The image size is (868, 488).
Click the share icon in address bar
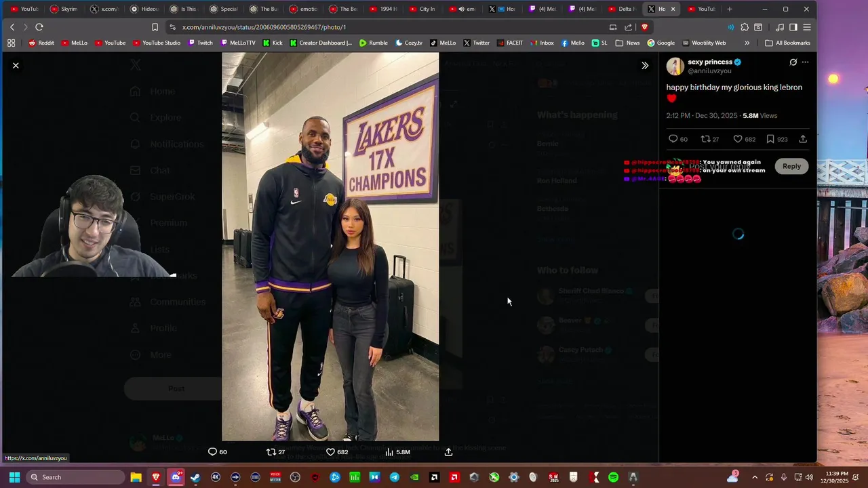click(629, 27)
